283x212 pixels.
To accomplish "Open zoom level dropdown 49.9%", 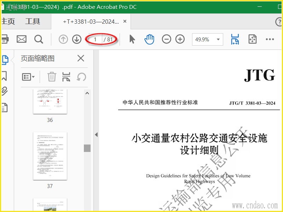I will click(208, 39).
